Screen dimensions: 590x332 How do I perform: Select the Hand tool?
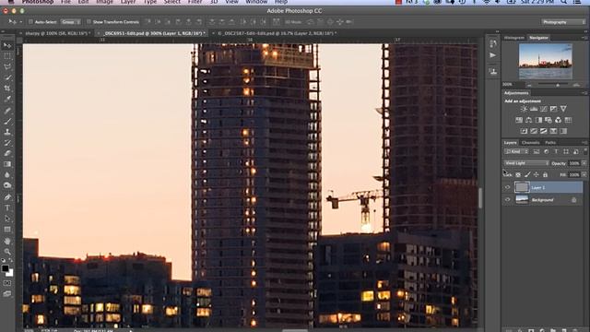[7, 241]
